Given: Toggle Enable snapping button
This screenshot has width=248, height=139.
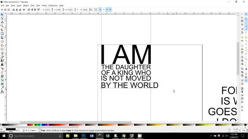Looking at the screenshot, I should click(246, 14).
